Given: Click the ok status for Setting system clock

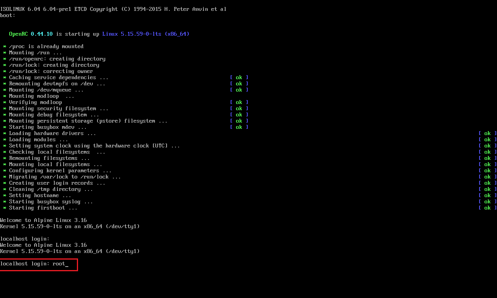Looking at the screenshot, I should (x=488, y=146).
